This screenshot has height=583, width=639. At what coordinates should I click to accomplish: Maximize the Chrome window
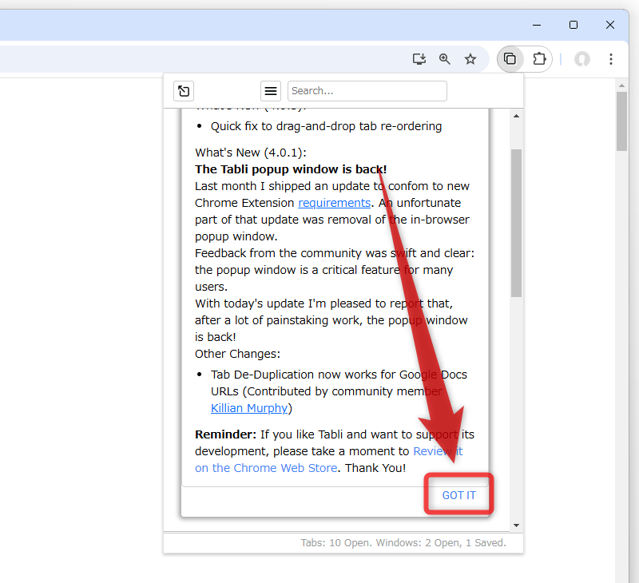point(574,26)
